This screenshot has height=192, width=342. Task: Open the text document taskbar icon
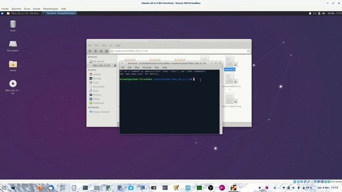tap(74, 188)
